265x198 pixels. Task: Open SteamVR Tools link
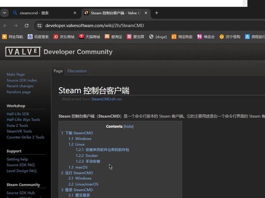pos(19,131)
